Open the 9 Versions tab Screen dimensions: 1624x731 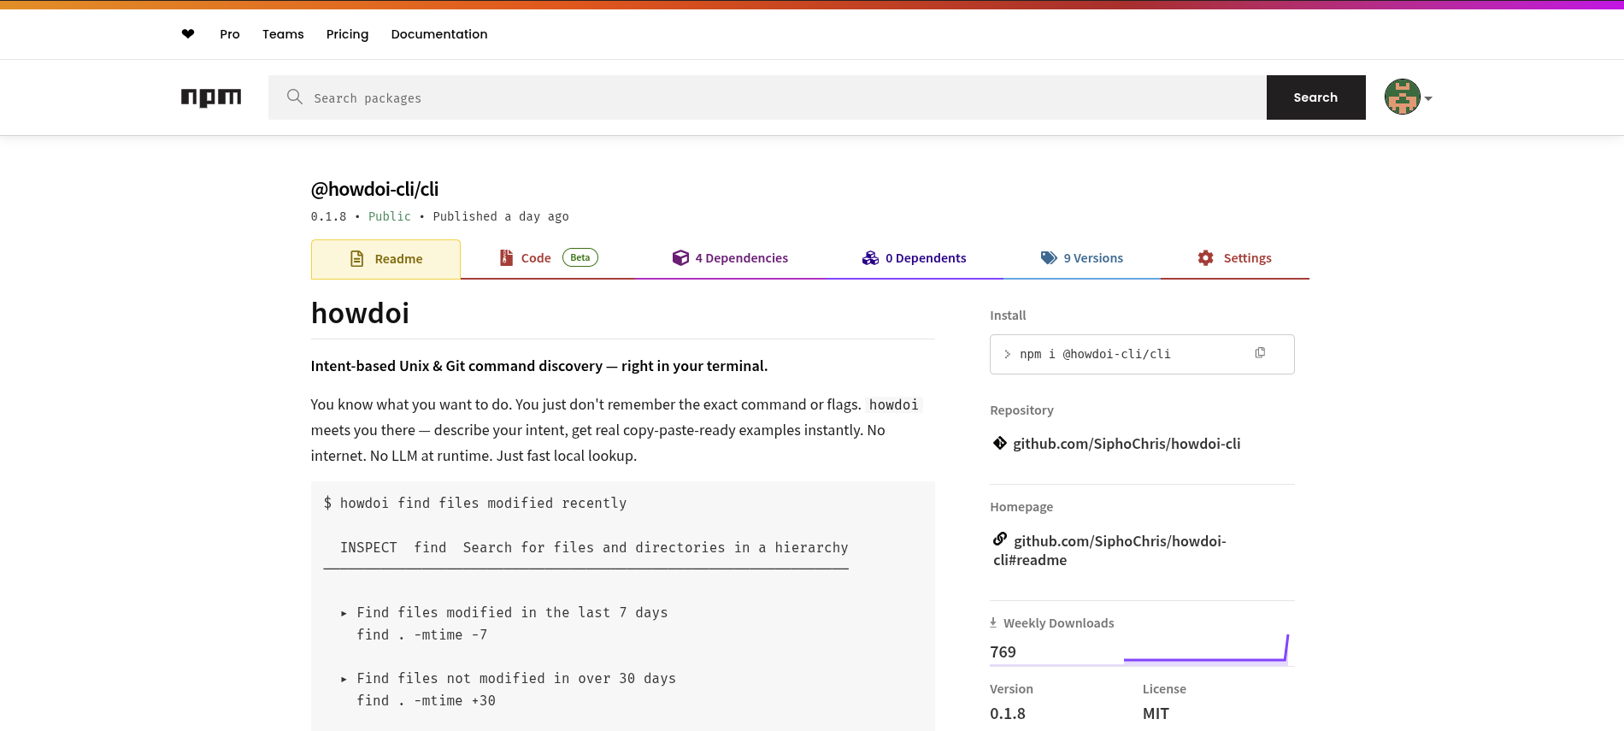tap(1082, 258)
